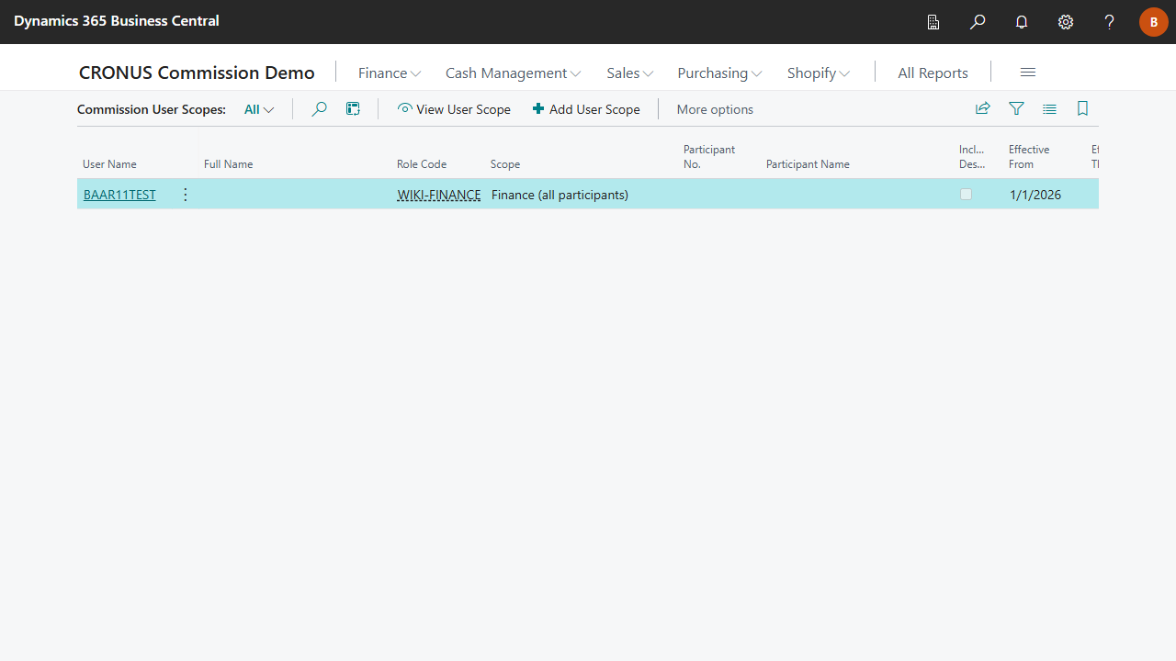
Task: Click the top-bar search magnifier icon
Action: 978,22
